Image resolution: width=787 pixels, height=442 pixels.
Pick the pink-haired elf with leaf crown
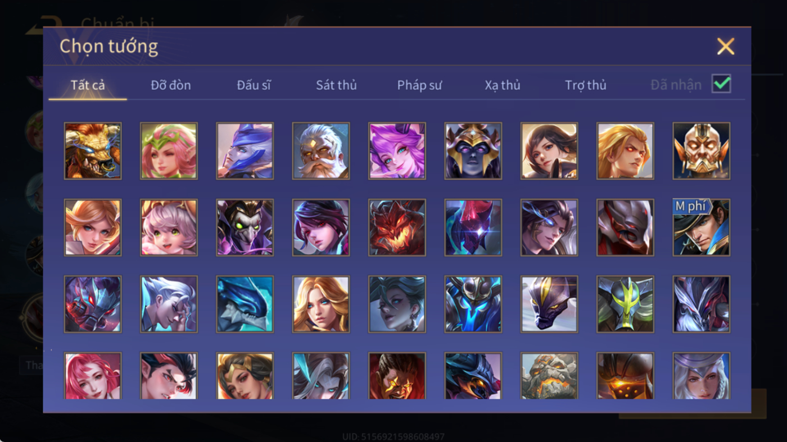pos(169,151)
